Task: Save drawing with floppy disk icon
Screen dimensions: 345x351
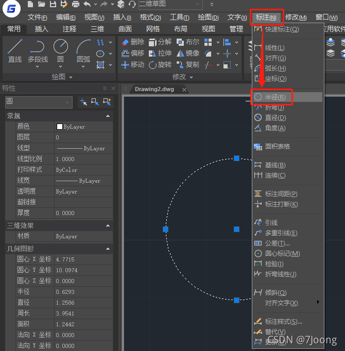Action: (x=53, y=4)
